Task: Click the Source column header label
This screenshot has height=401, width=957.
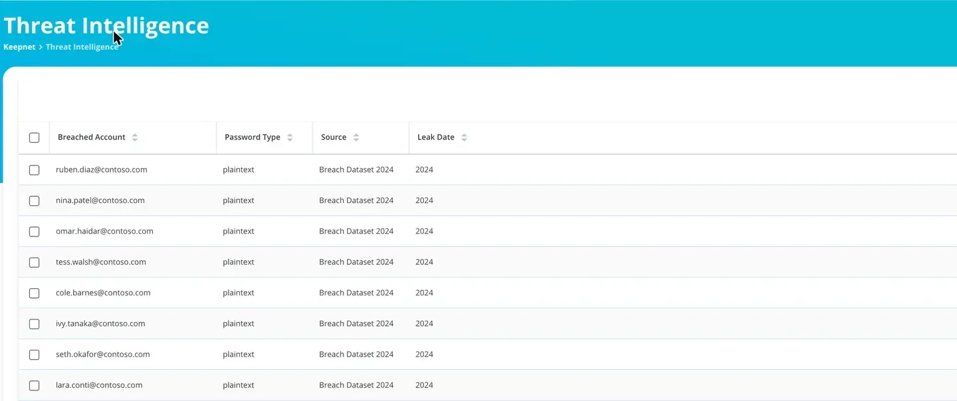Action: [334, 137]
